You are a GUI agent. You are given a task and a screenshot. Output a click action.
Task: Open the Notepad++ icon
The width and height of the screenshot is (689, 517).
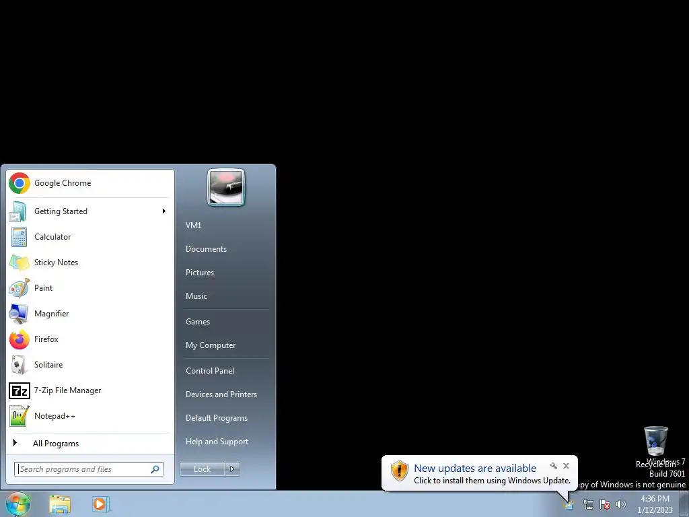click(20, 416)
